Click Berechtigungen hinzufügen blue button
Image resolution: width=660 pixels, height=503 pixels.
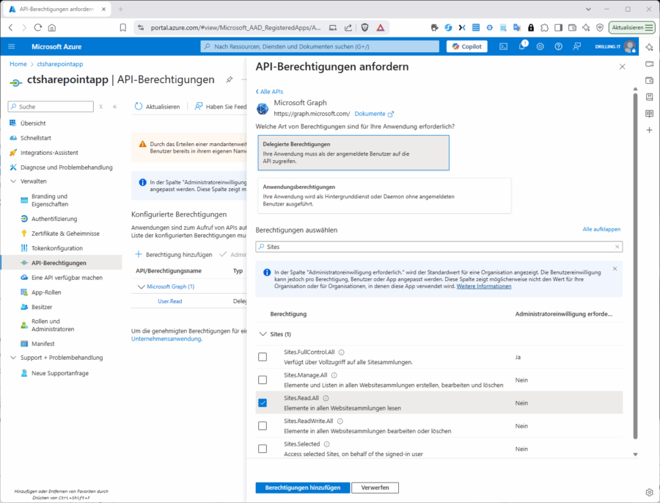pos(303,488)
